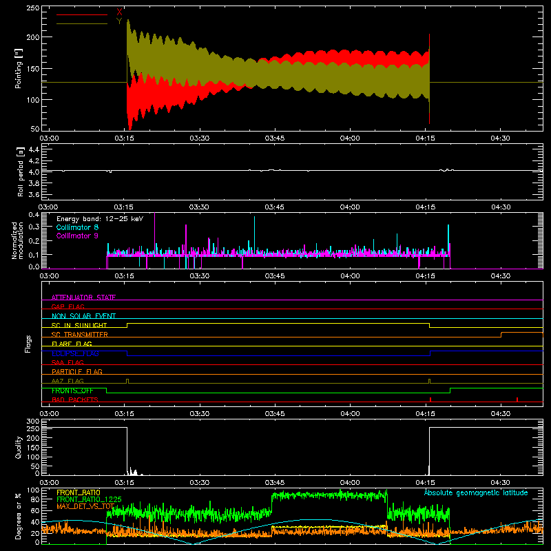Click the 'Absolute geomagnetic latitude' label
This screenshot has height=551, width=551.
[476, 492]
